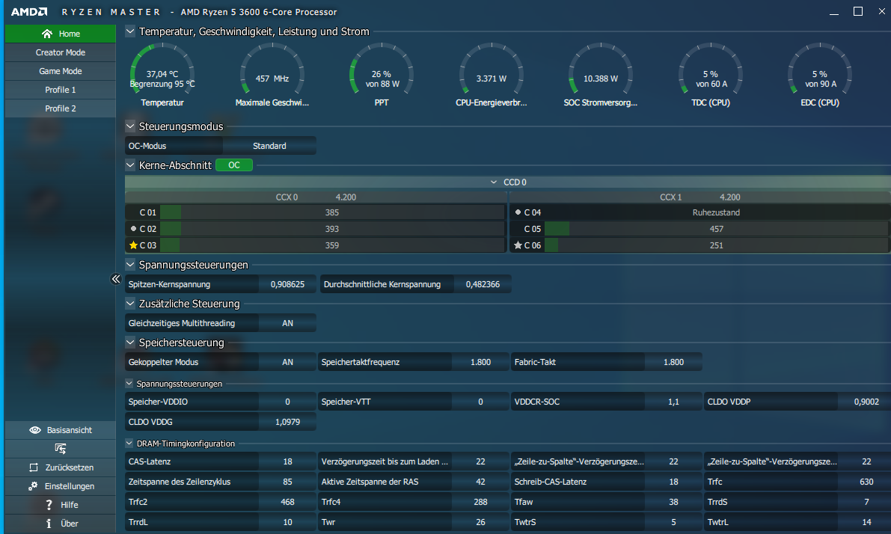Click Durchschnittliche Kernspannung value 0,482366

pos(483,285)
